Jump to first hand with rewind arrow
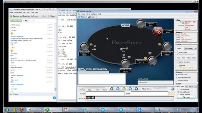The width and height of the screenshot is (202, 113). click(x=112, y=89)
